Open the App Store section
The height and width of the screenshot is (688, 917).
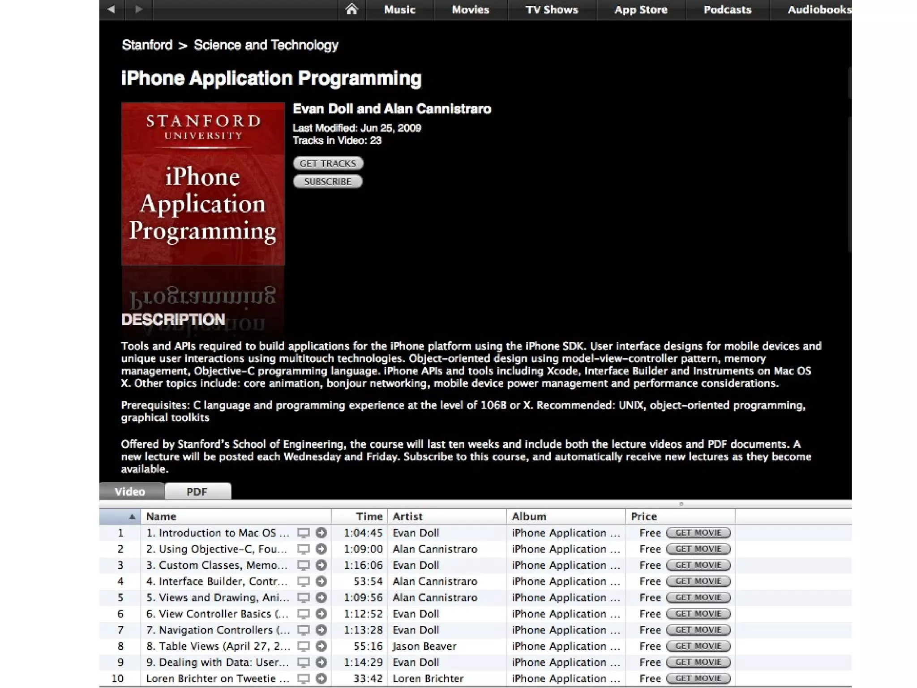tap(641, 10)
